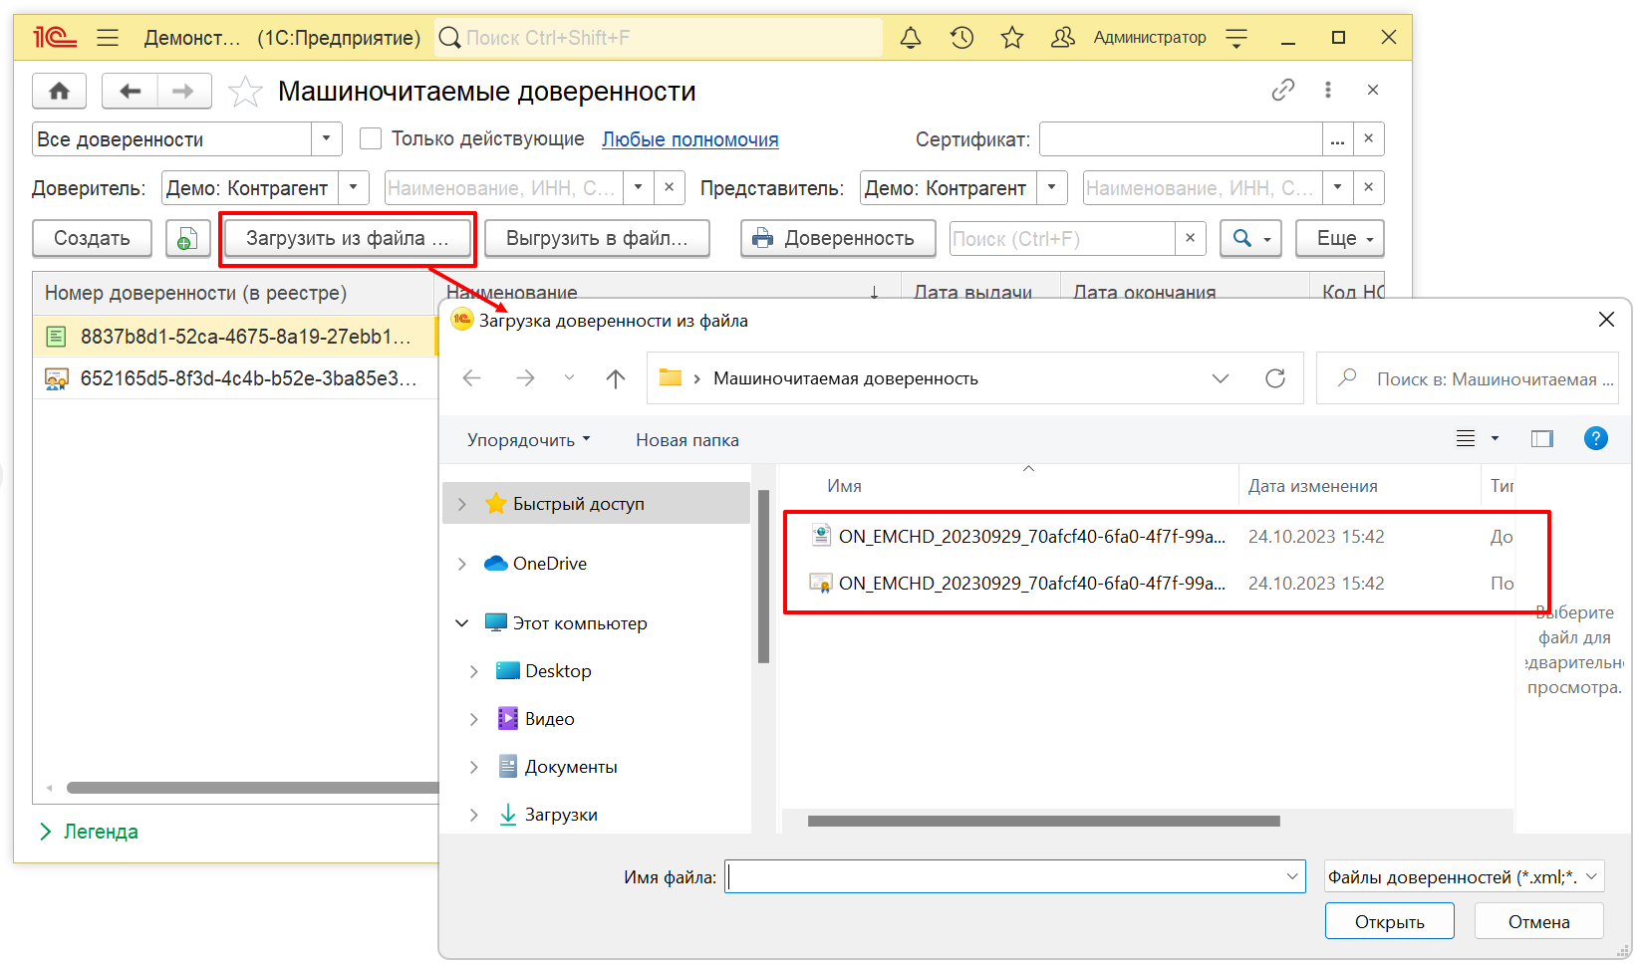This screenshot has height=965, width=1641.
Task: Click global search Поиск Ctrl+Shift+F field
Action: pos(660,38)
